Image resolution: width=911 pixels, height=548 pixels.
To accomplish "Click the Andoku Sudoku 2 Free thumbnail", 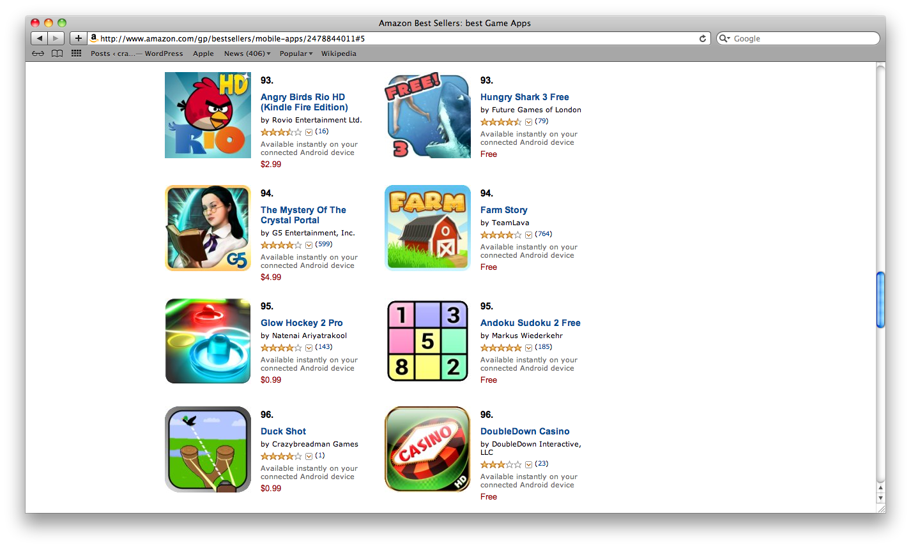I will pyautogui.click(x=427, y=341).
